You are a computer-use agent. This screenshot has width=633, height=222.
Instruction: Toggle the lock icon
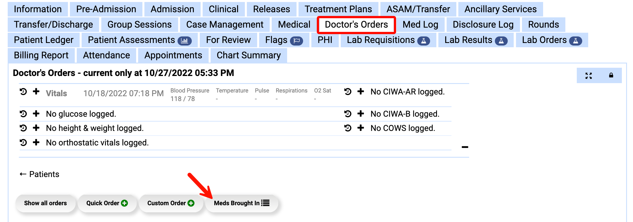tap(611, 75)
